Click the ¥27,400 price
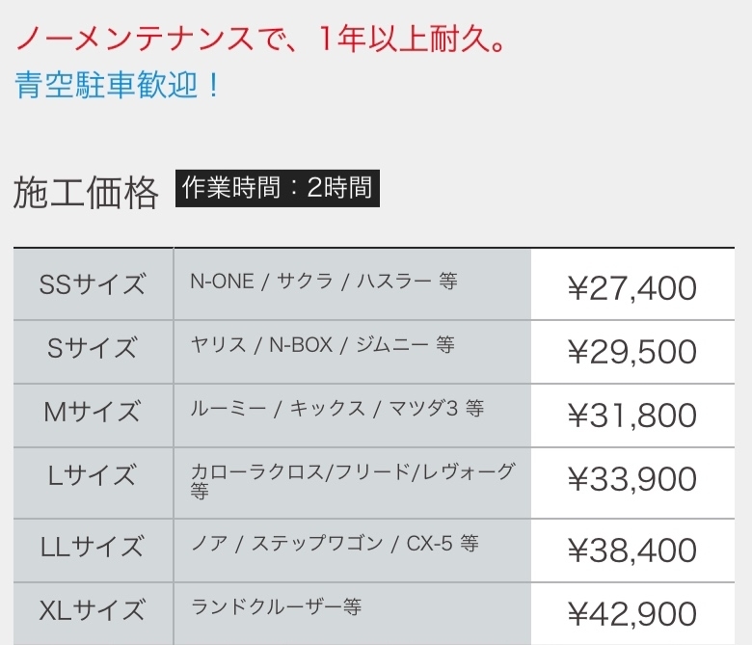 (631, 287)
